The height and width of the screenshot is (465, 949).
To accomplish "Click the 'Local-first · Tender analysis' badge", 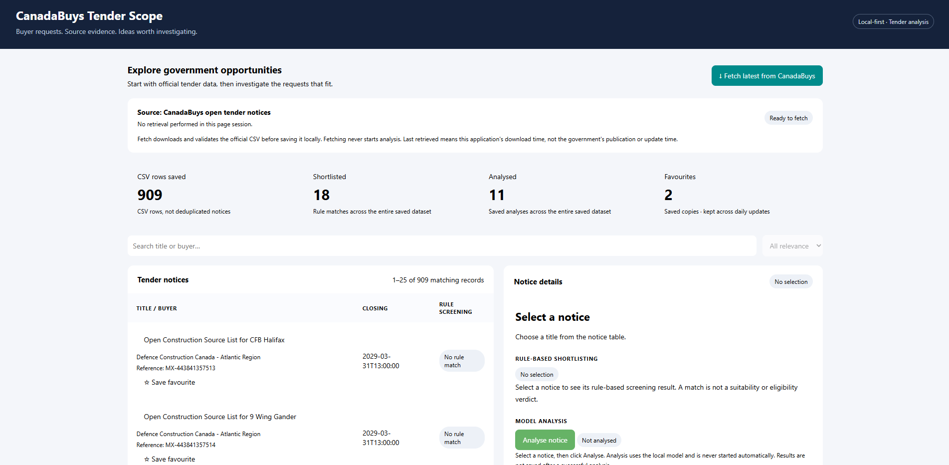I will (893, 22).
